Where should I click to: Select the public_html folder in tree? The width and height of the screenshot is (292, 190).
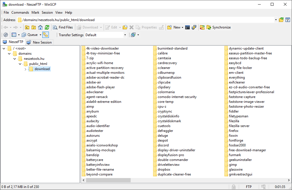[38, 64]
